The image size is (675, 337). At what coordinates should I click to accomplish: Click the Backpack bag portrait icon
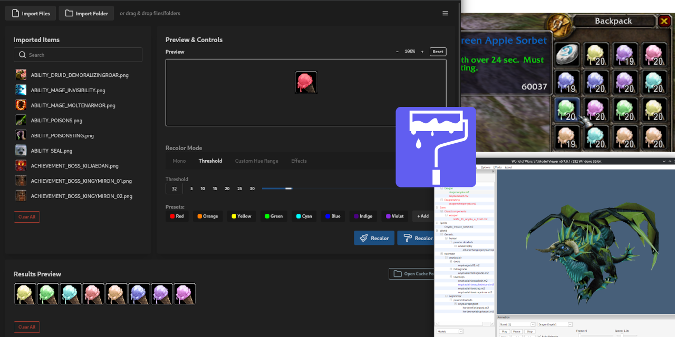(x=558, y=22)
